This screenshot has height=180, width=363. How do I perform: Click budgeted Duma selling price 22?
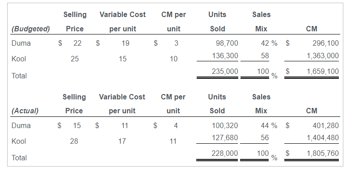coord(77,43)
